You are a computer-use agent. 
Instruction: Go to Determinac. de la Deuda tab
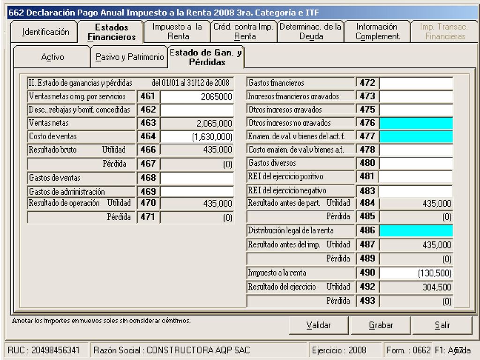coord(311,31)
